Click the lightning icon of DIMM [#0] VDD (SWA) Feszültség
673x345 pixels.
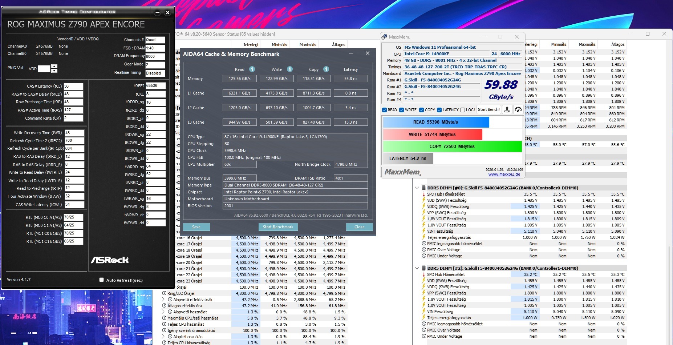(x=423, y=200)
